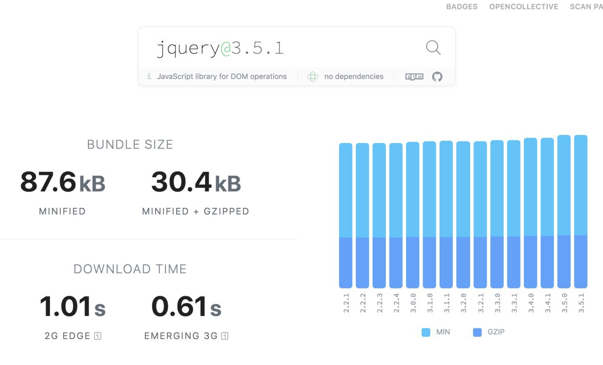The height and width of the screenshot is (365, 603).
Task: Select the 2.2.3 version bar
Action: point(379,215)
